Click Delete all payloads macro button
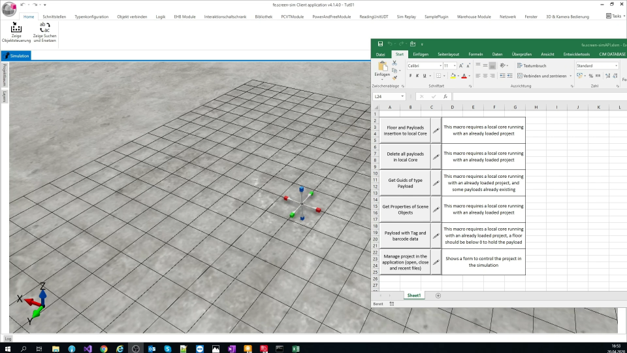627x353 pixels. 405,156
